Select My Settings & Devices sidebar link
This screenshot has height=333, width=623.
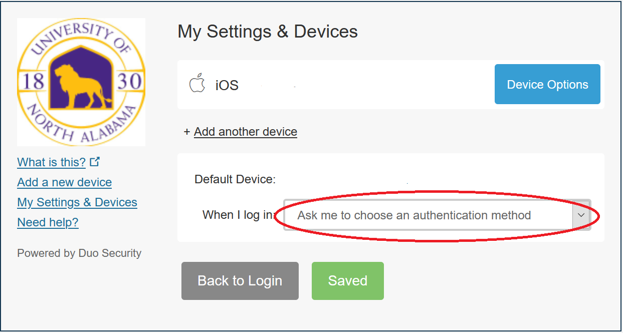point(77,202)
